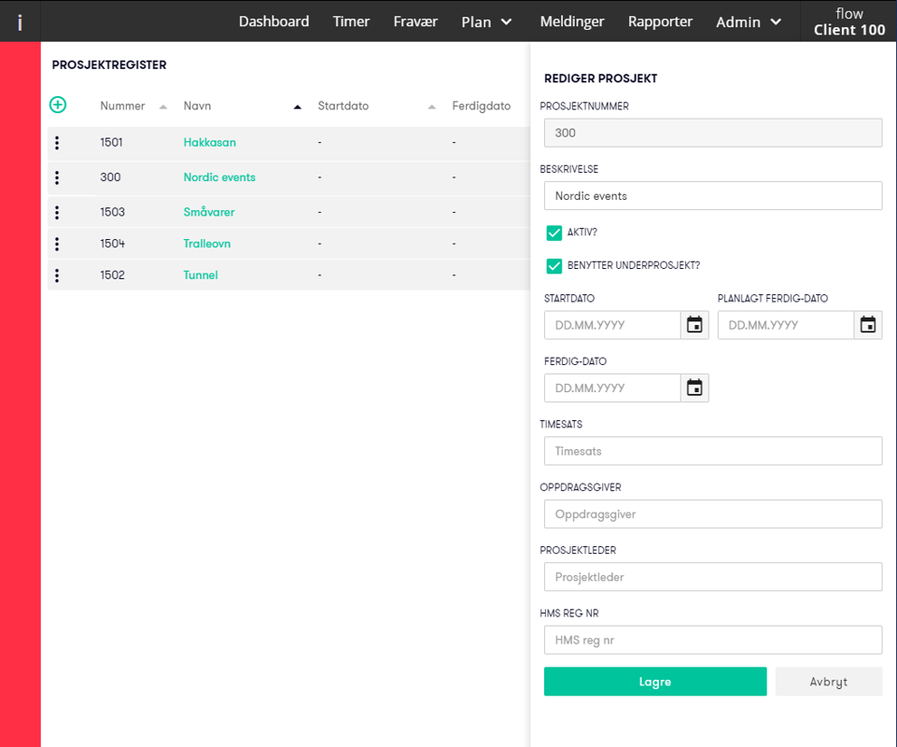The height and width of the screenshot is (747, 897).
Task: Focus the Oppdragsgiver input field
Action: (713, 514)
